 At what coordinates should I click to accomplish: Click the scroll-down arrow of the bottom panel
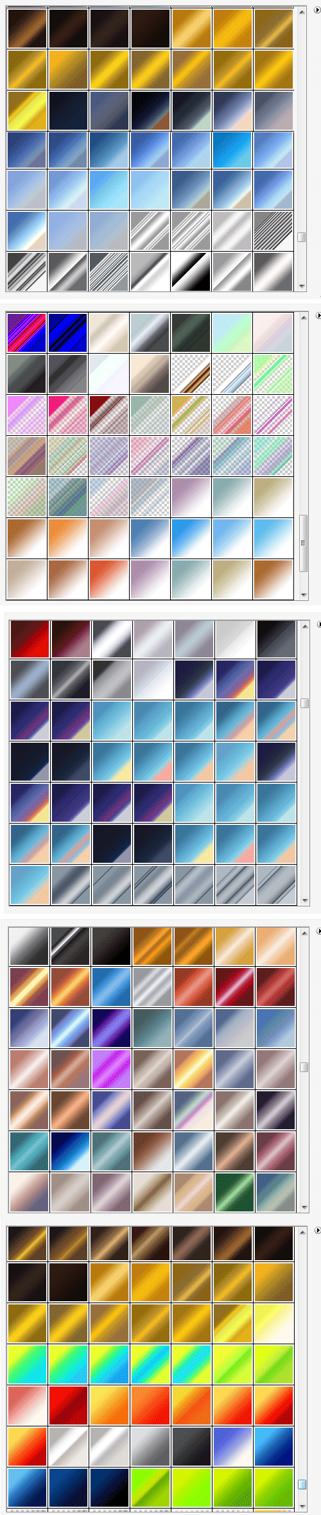point(302,1506)
